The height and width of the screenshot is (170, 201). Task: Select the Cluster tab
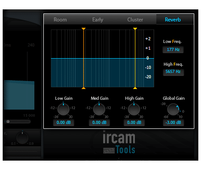point(135,20)
